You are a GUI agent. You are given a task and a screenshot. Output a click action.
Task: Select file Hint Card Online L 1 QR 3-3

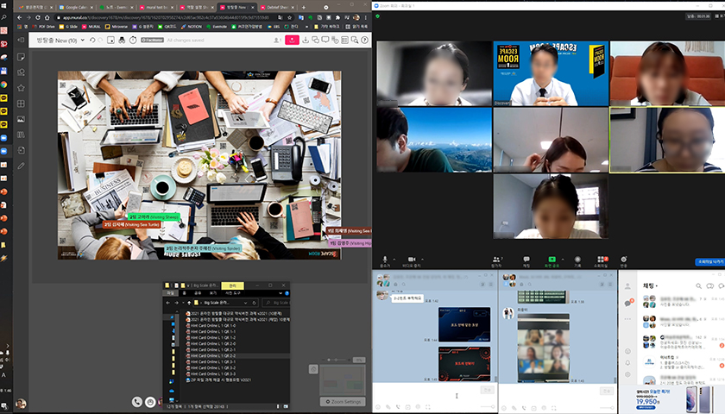point(213,373)
